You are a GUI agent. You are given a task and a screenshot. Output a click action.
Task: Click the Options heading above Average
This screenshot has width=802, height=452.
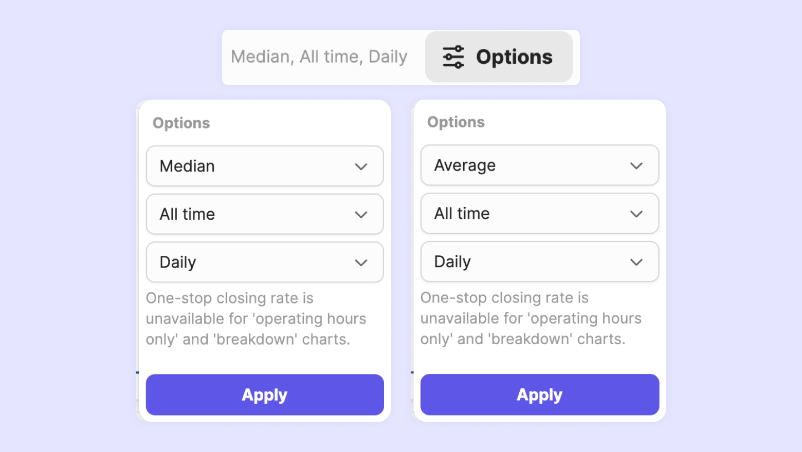(x=456, y=122)
